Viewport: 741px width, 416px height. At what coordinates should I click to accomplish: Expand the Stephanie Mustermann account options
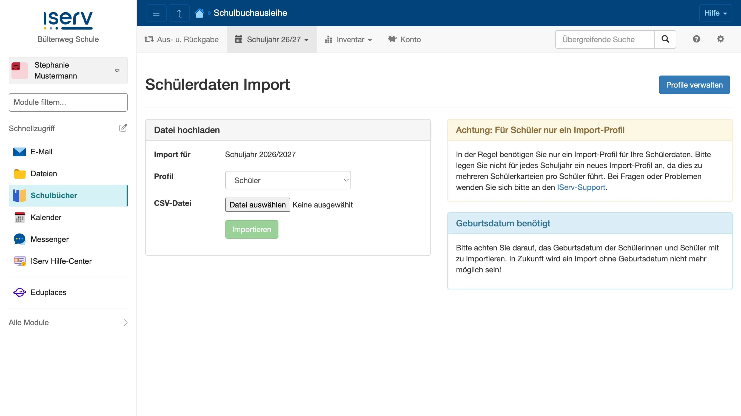coord(117,71)
